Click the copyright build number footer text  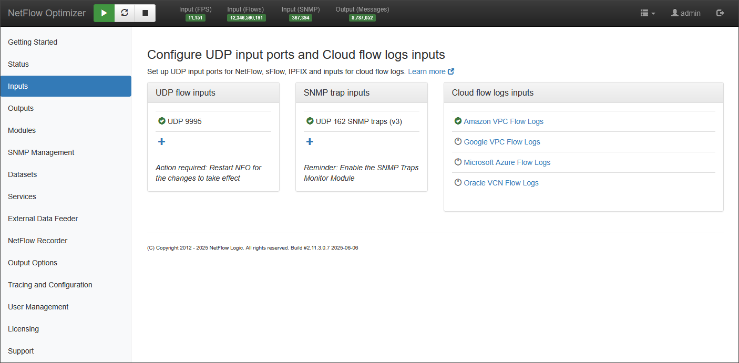tap(253, 248)
